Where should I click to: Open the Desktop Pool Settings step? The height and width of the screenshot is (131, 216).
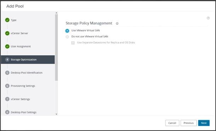point(24,112)
